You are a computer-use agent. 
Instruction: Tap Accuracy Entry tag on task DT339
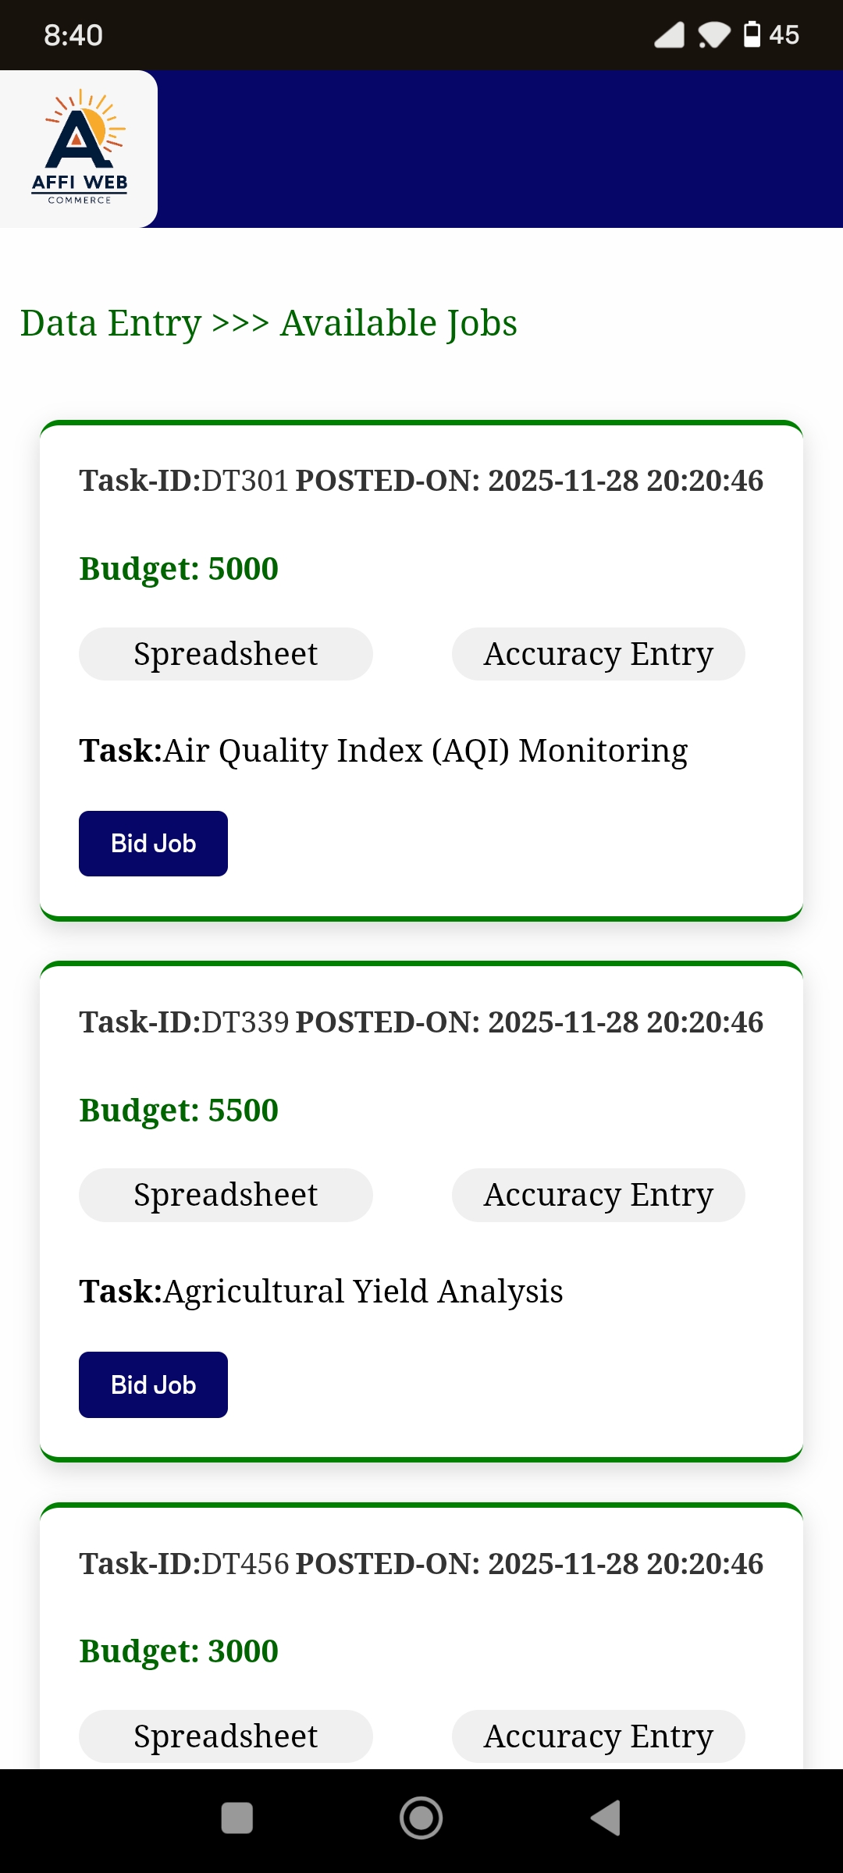click(598, 1195)
